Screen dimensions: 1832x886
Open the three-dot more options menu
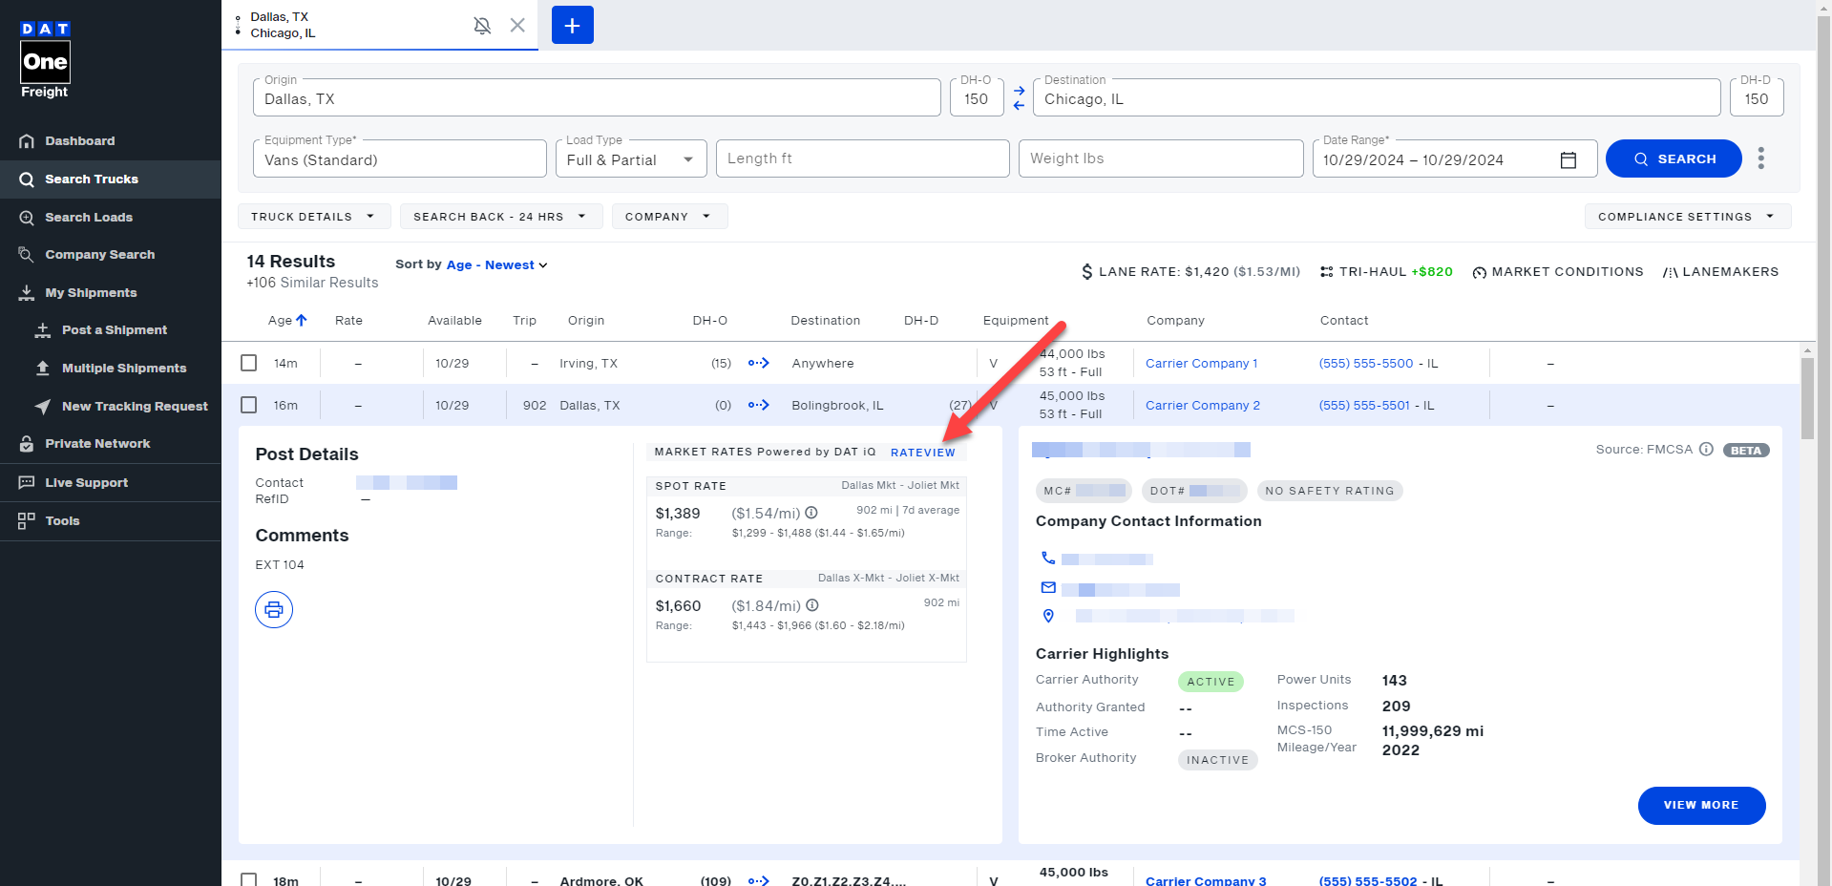pyautogui.click(x=1761, y=158)
